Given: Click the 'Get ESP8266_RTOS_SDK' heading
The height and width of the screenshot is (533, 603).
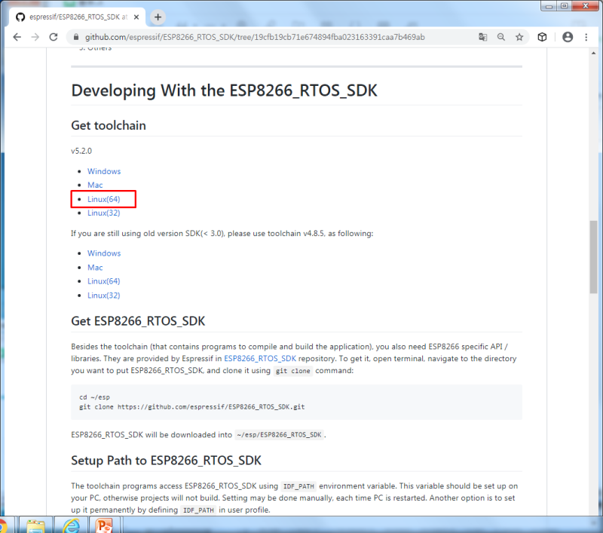Looking at the screenshot, I should [x=138, y=321].
